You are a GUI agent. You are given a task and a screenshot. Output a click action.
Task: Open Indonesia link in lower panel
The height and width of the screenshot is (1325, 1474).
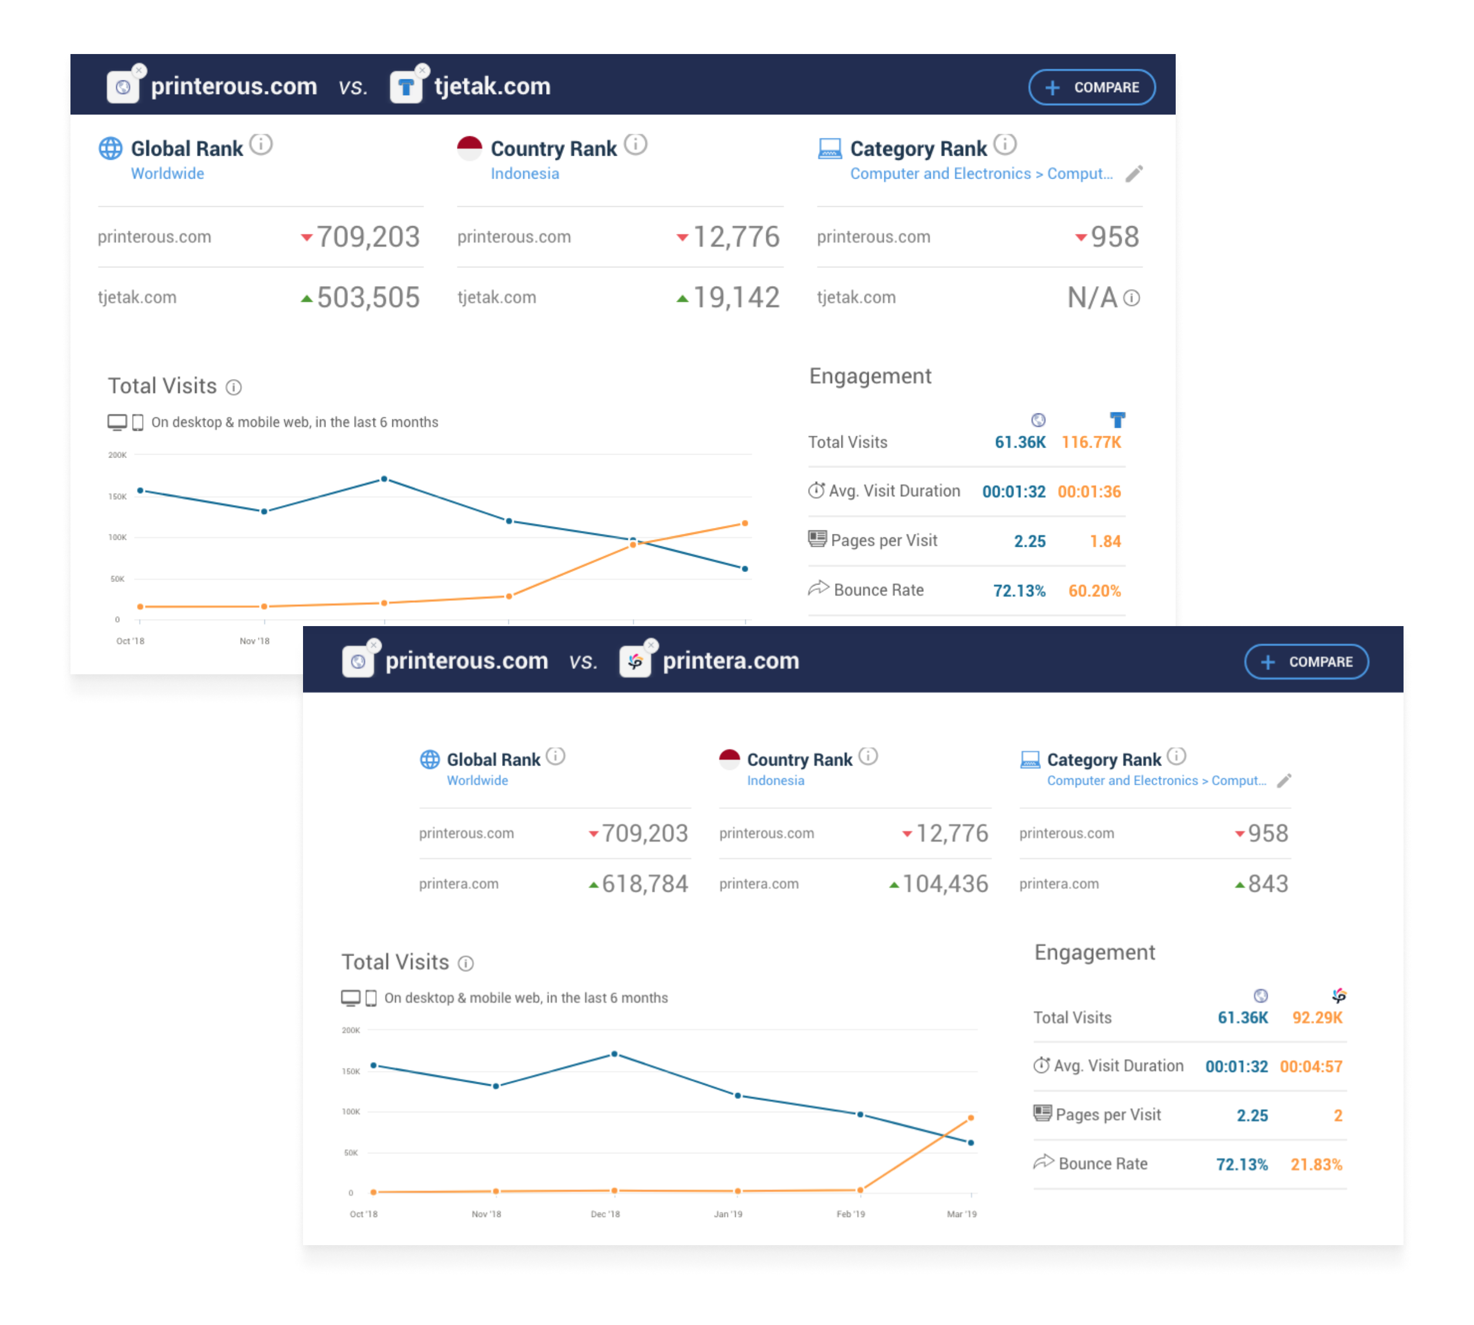775,781
